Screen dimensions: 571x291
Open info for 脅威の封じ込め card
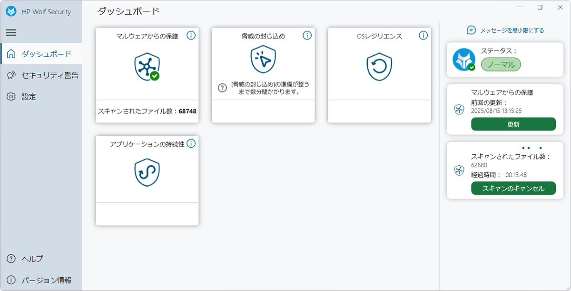click(x=307, y=35)
